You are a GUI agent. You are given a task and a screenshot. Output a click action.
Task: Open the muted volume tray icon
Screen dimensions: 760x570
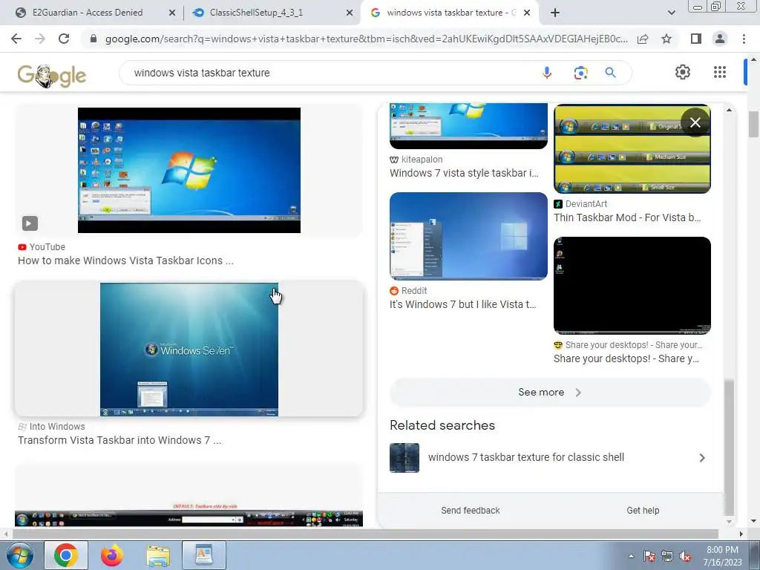pos(685,556)
